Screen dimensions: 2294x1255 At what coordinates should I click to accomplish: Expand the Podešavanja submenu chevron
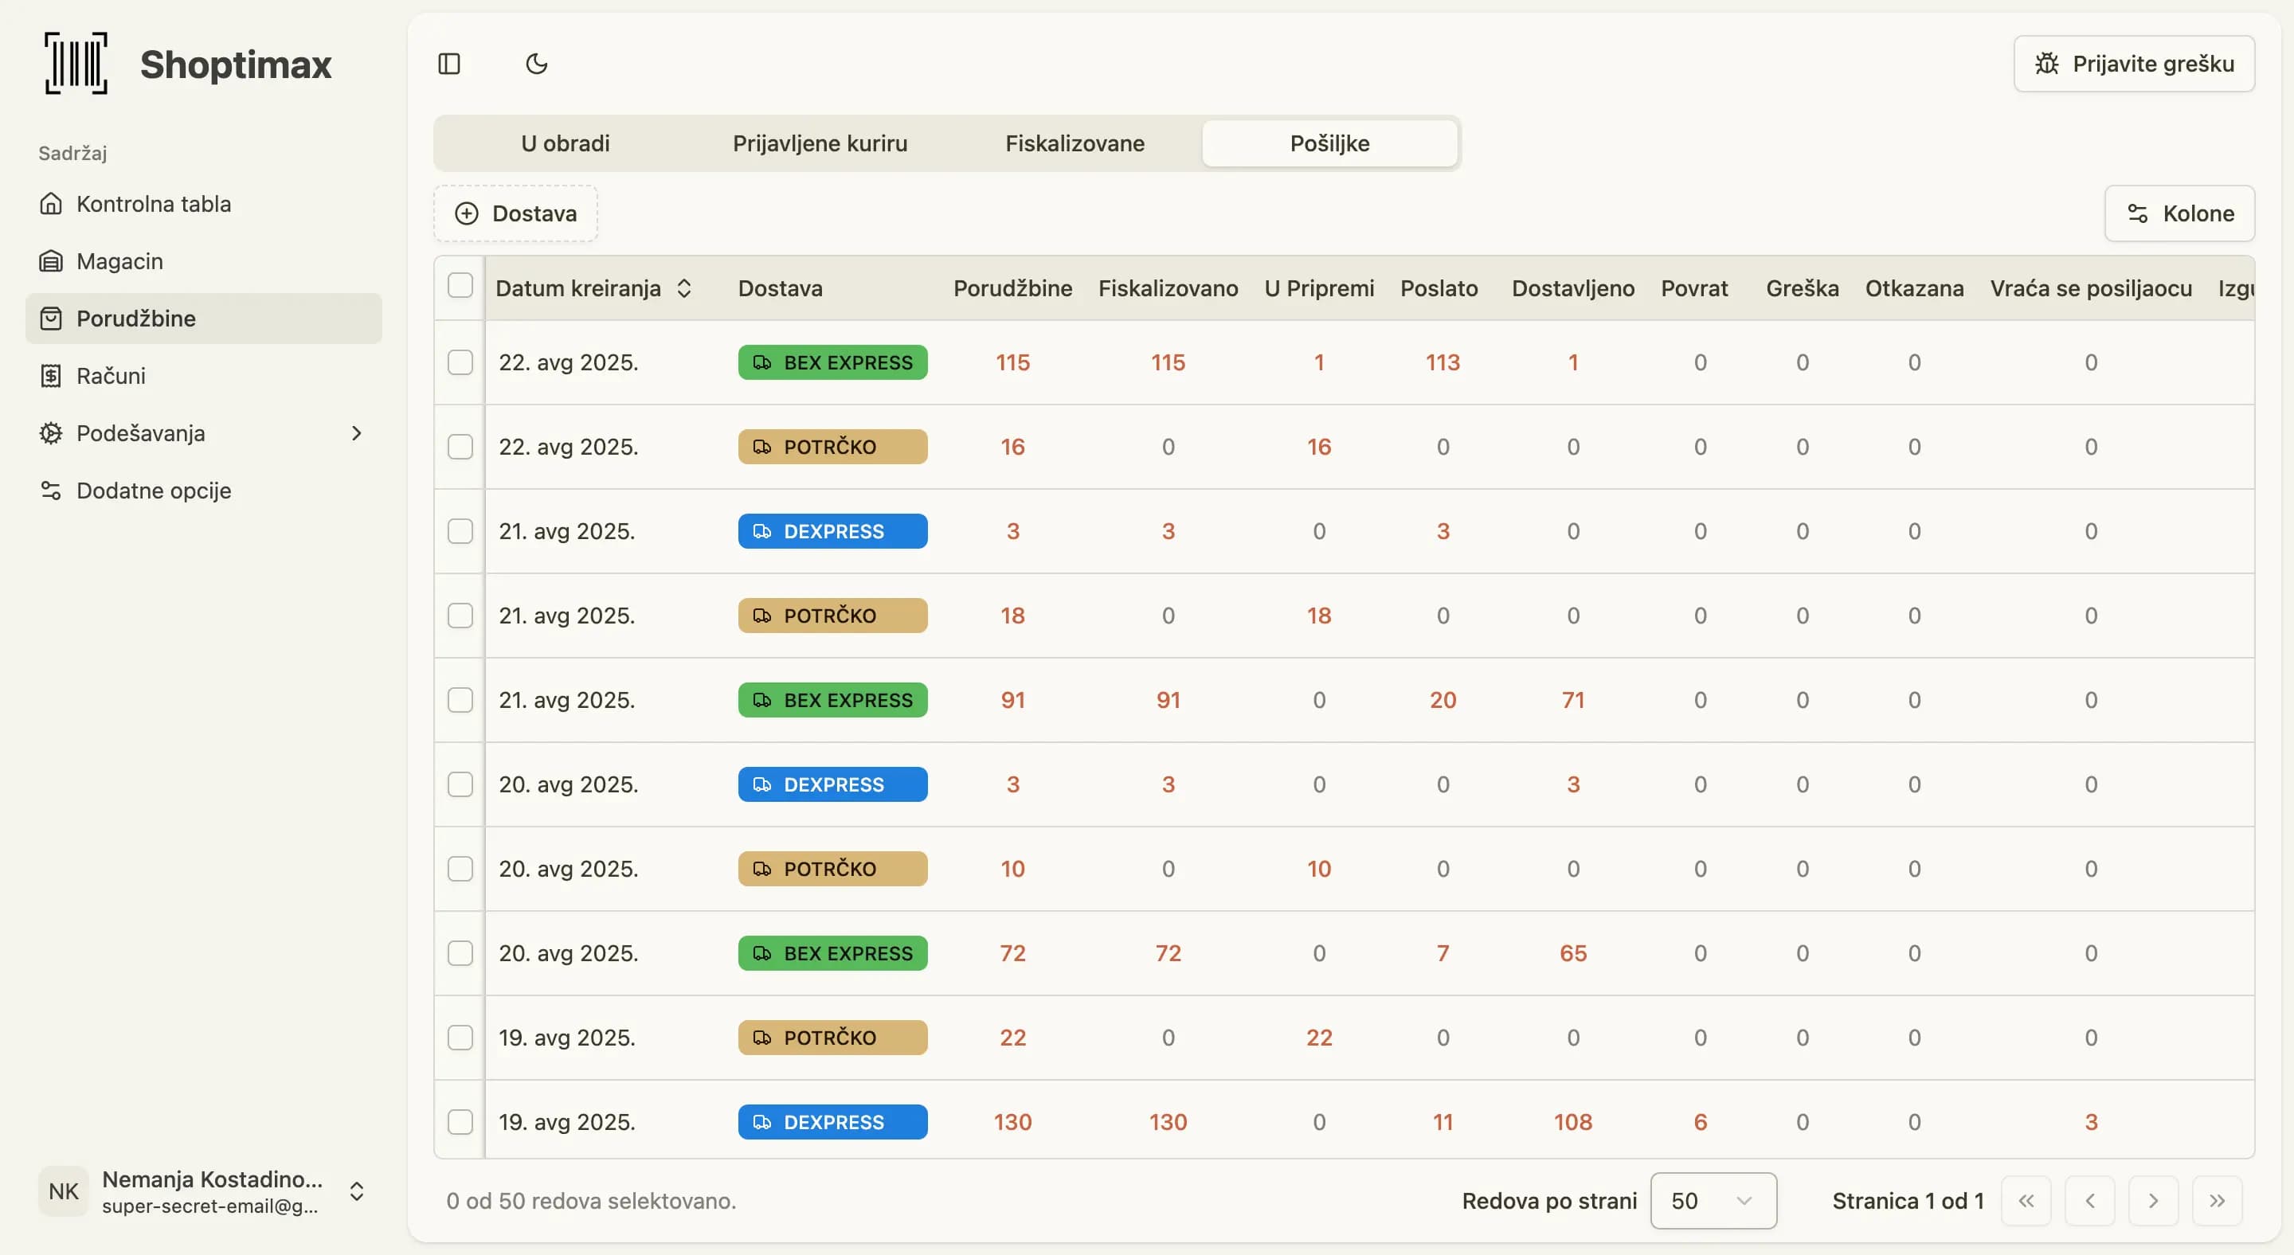(356, 433)
